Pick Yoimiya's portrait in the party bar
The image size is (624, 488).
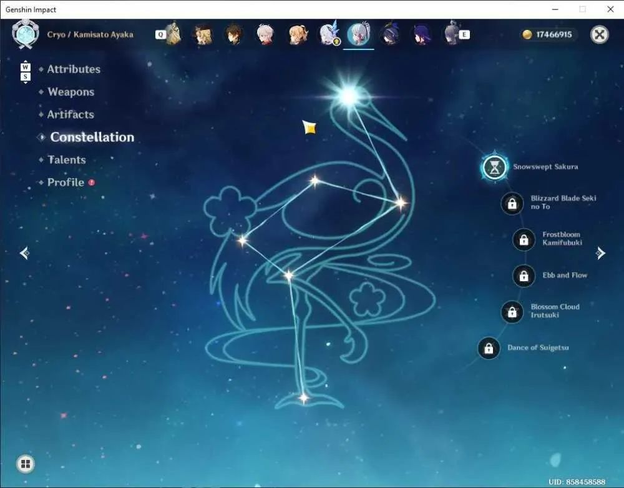click(298, 34)
